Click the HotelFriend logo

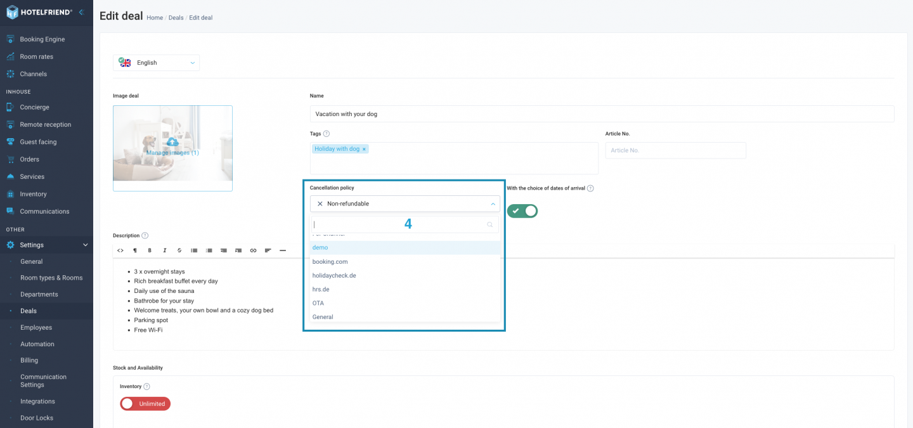[x=39, y=11]
